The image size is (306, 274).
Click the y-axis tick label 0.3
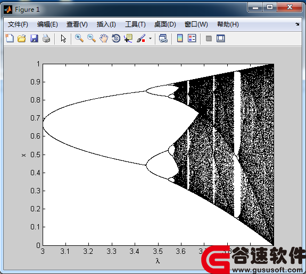tap(35, 191)
